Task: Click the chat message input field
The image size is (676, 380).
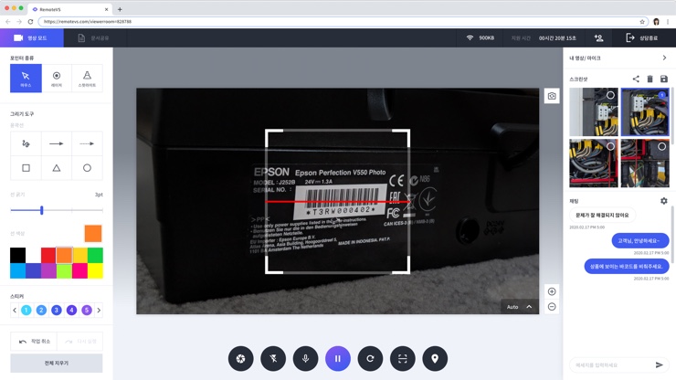Action: [612, 364]
